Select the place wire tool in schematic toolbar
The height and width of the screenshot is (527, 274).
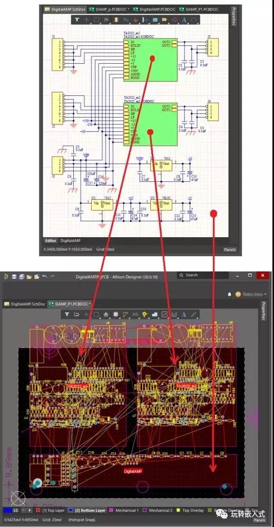click(x=125, y=20)
